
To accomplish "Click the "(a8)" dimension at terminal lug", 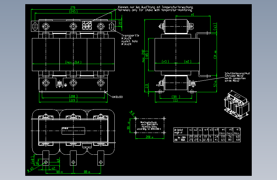I will click(x=33, y=160).
